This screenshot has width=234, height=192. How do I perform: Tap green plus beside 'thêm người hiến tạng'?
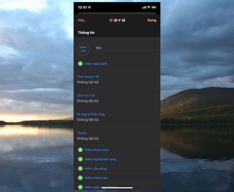pos(80,159)
